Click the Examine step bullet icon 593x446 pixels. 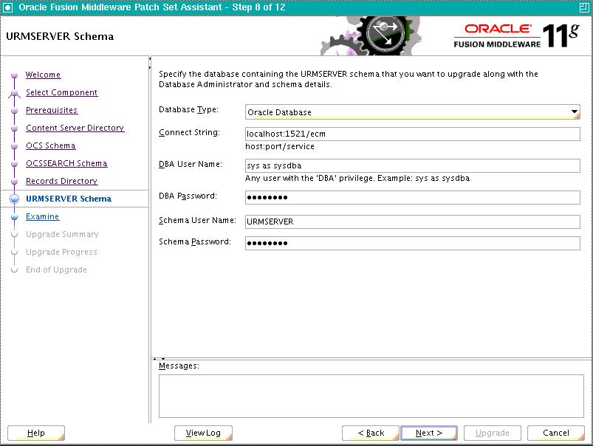pos(14,218)
